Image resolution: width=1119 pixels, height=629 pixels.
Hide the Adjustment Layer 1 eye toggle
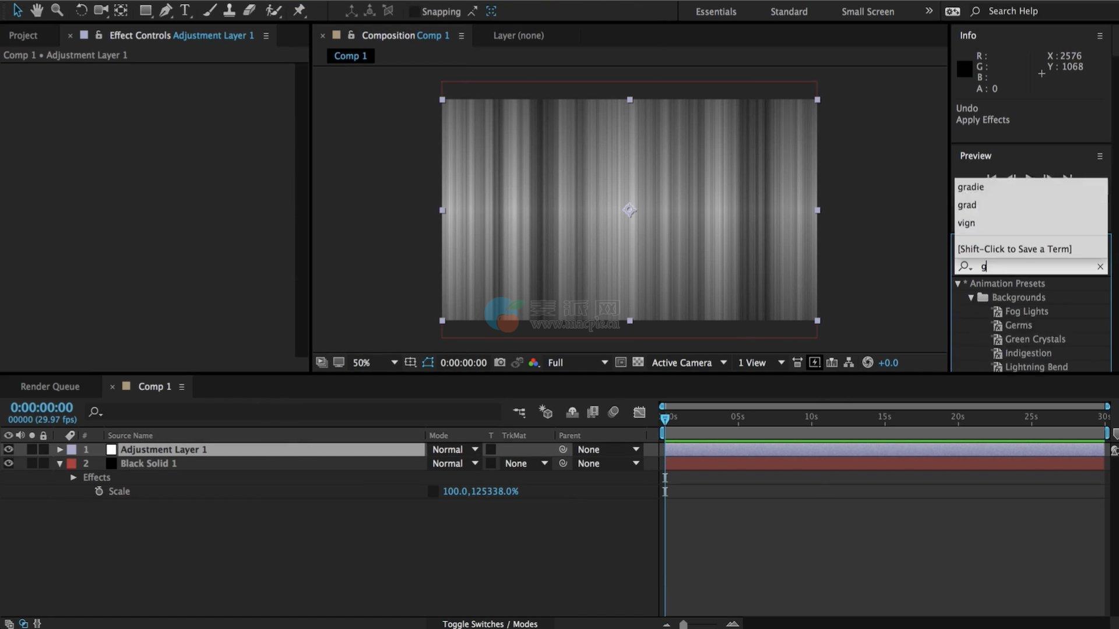coord(8,449)
